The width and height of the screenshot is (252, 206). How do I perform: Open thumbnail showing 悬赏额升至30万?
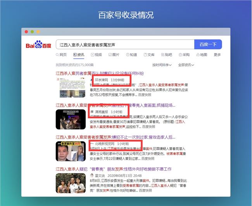click(x=71, y=151)
